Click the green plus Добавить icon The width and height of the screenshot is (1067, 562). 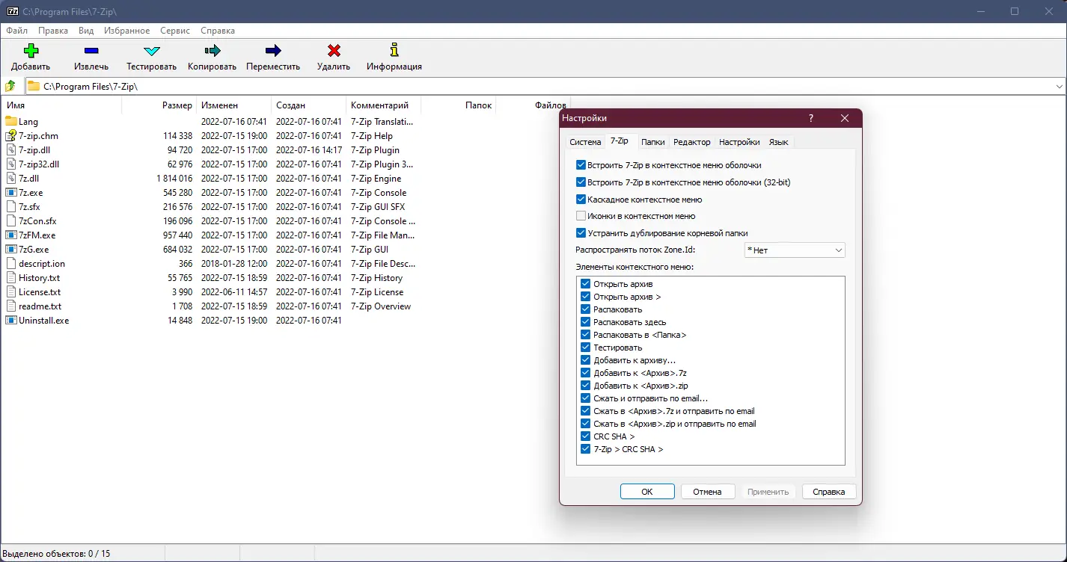click(x=31, y=51)
